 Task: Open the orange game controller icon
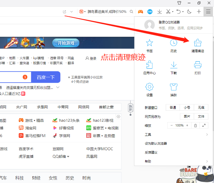click(141, 12)
